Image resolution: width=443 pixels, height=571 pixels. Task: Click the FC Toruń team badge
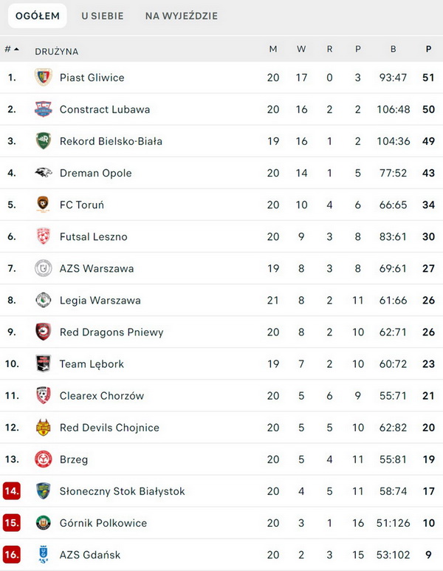[x=44, y=205]
